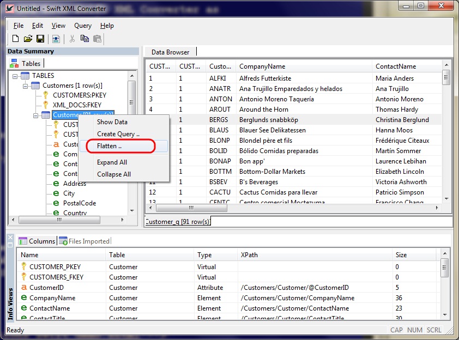Collapse the TABLES root node
This screenshot has width=459, height=340.
[15, 76]
